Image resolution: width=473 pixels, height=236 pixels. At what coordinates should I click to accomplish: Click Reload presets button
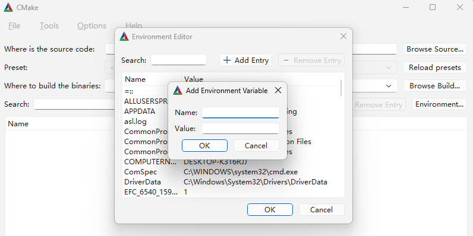point(435,68)
